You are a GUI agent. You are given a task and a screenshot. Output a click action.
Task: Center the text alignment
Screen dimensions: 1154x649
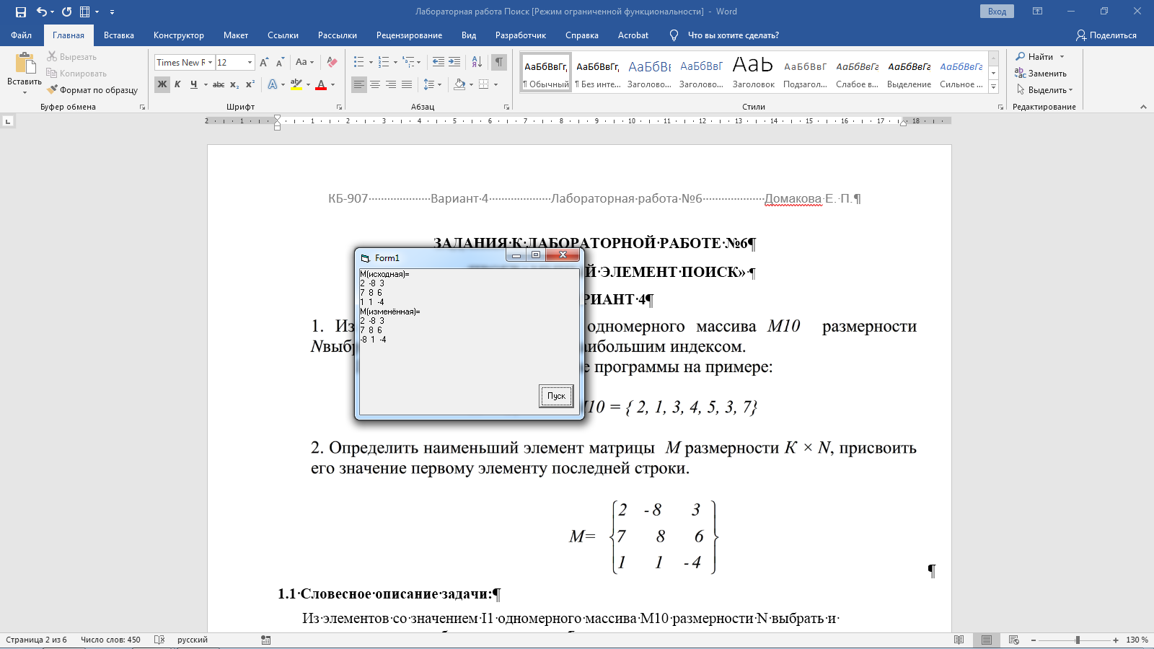[375, 84]
